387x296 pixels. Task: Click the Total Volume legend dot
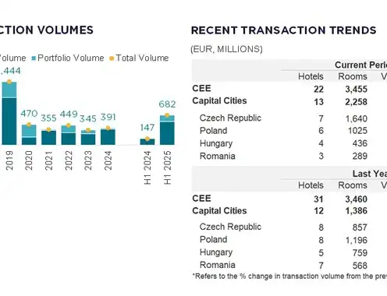pyautogui.click(x=112, y=58)
